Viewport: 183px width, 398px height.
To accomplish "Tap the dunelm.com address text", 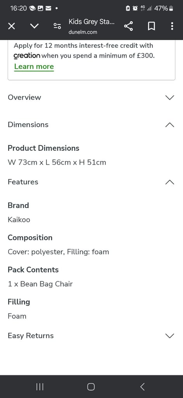I will click(x=83, y=32).
